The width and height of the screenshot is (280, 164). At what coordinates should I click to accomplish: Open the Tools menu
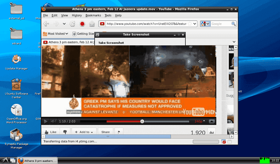coord(108,15)
